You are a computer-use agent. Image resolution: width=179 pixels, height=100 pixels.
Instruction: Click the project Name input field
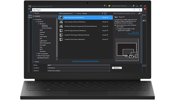coord(79,65)
